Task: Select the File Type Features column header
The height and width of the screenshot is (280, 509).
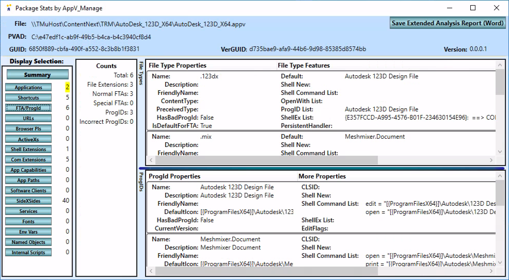Action: coord(386,65)
